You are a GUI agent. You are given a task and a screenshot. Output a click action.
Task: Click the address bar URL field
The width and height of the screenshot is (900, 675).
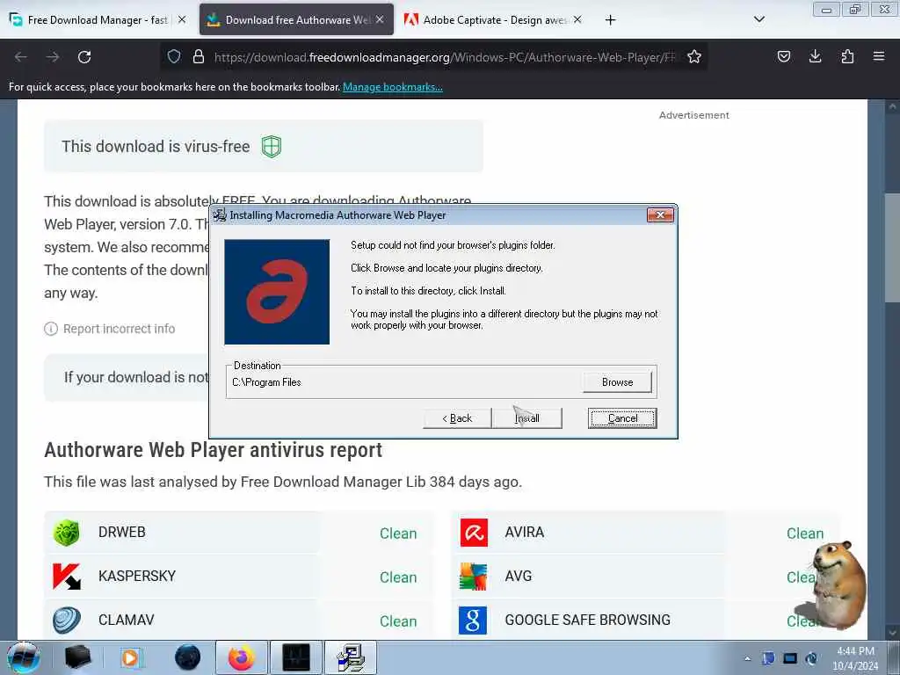pyautogui.click(x=445, y=57)
